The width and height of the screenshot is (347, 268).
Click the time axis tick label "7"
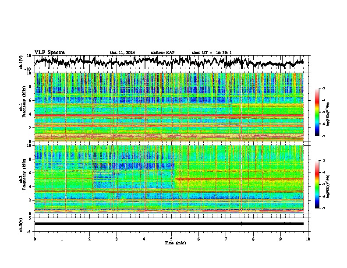[226, 239]
